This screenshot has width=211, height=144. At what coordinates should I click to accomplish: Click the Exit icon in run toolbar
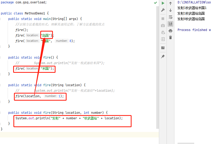[x=163, y=39]
